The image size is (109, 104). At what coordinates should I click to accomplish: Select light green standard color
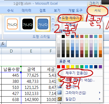pos(77,67)
